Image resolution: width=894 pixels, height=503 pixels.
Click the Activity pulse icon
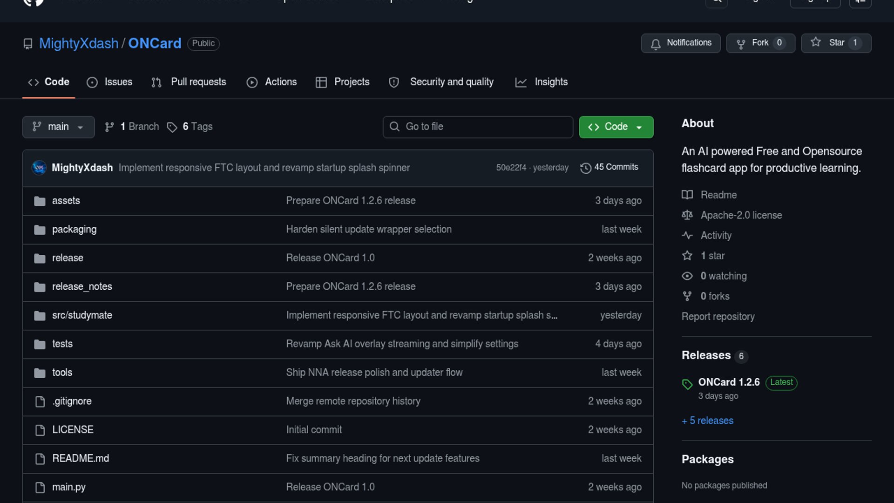tap(687, 235)
